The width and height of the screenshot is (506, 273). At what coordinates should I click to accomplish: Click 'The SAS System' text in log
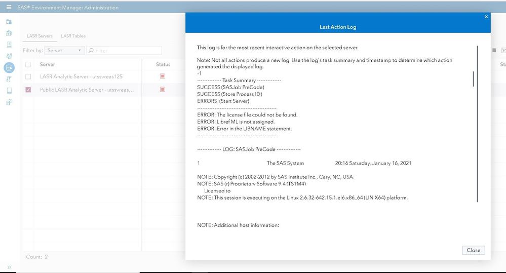[285, 163]
